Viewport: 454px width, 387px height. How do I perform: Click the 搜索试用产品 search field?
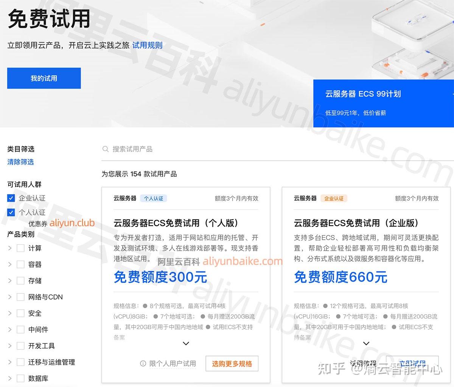[277, 149]
